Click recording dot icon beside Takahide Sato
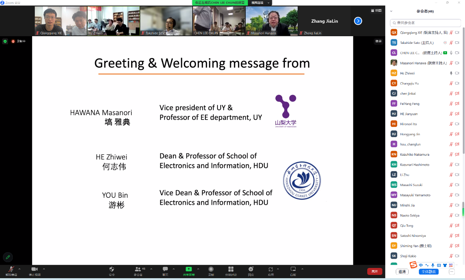This screenshot has height=280, width=465. click(x=445, y=43)
